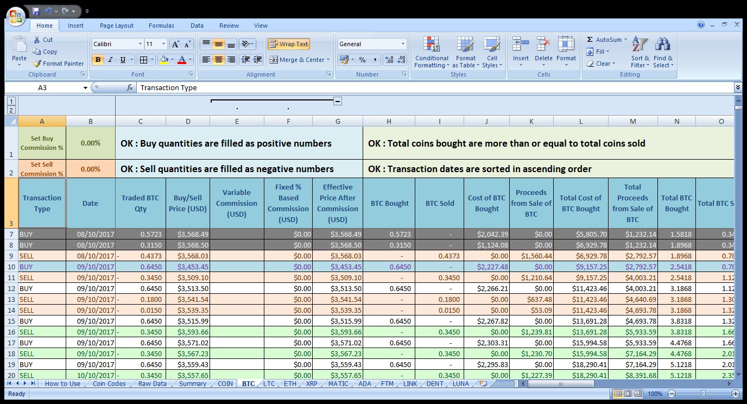Open Excel Help question mark
Image resolution: width=747 pixels, height=404 pixels.
point(701,25)
